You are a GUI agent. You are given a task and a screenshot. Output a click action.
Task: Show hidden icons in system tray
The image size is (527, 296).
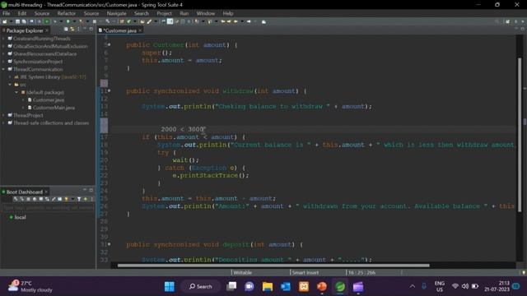coord(412,286)
